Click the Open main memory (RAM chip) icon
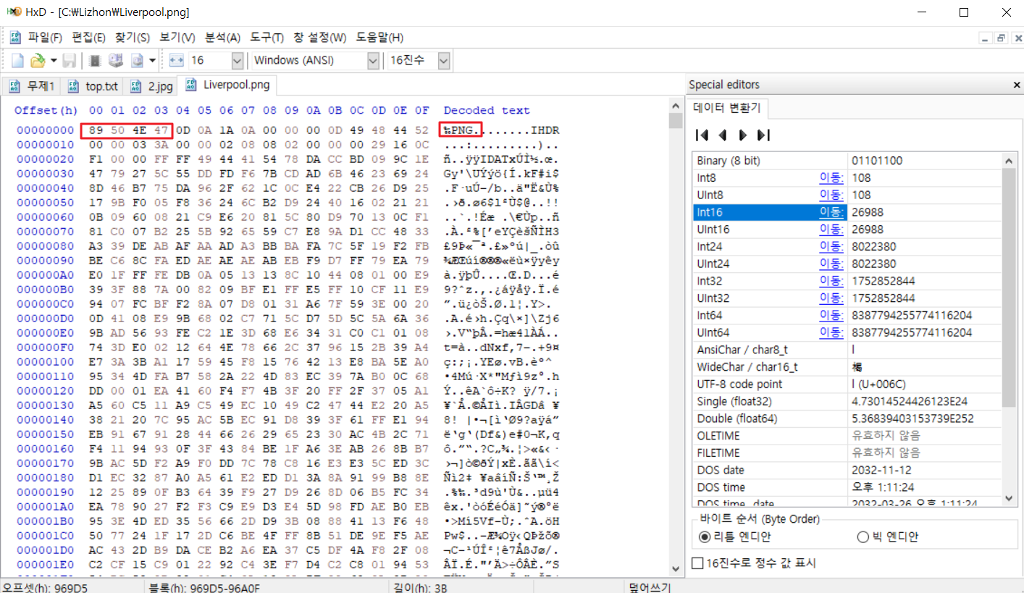 point(96,61)
